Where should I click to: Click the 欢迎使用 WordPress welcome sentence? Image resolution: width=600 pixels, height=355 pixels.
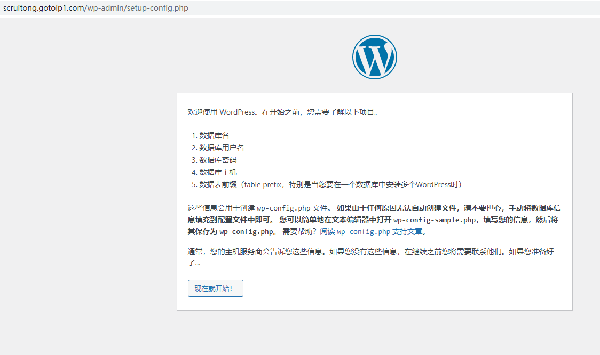point(283,112)
